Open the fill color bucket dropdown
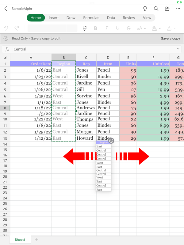 156,28
